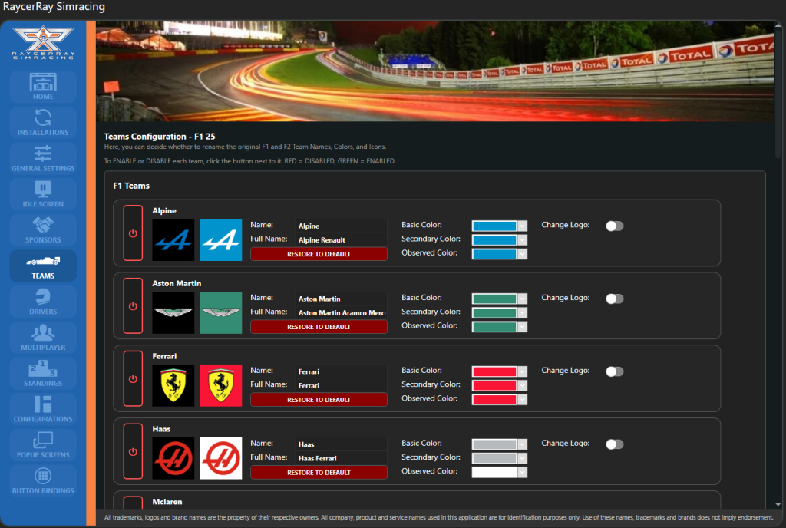Screen dimensions: 786x528
Task: Open the Button Bindings section
Action: 43,481
